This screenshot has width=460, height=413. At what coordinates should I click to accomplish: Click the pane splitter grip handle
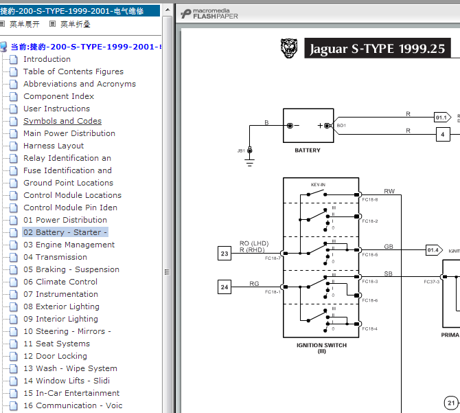point(168,272)
